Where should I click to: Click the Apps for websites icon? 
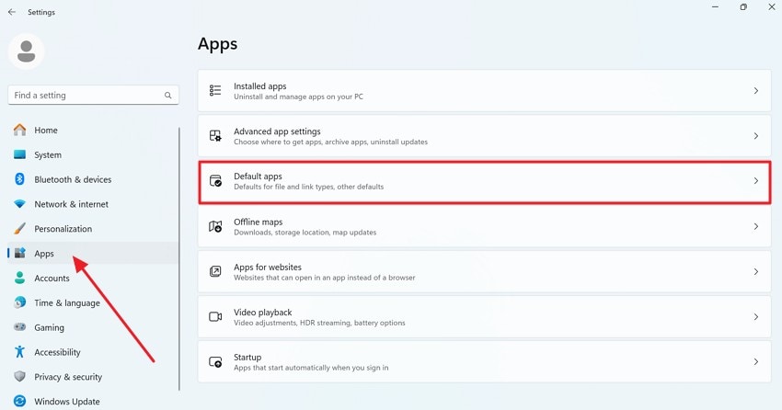pos(215,271)
